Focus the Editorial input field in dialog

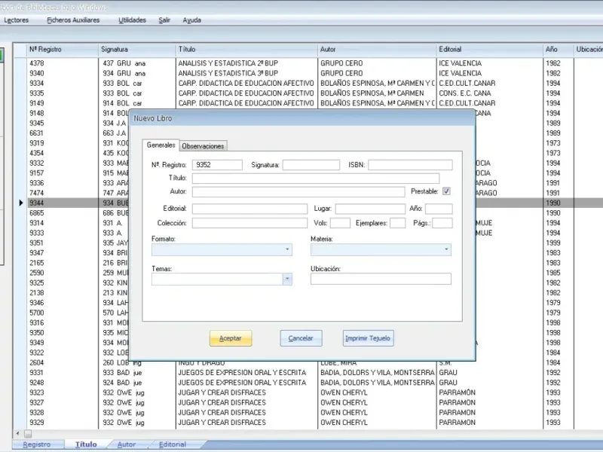click(x=249, y=209)
